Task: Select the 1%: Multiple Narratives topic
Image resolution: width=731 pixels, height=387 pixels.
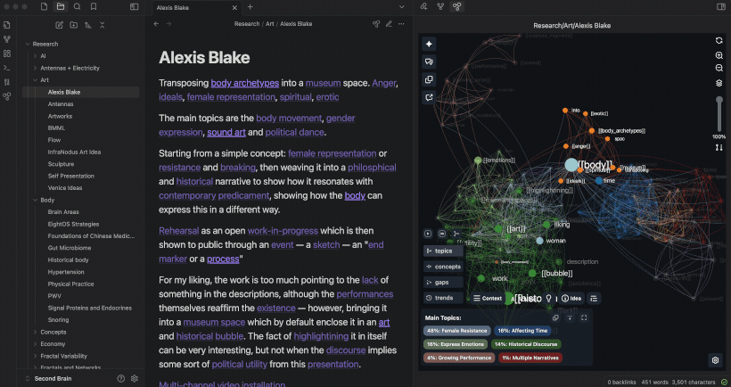Action: coord(530,358)
